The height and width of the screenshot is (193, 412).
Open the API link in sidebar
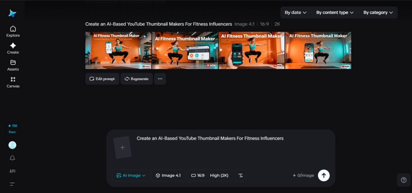tap(12, 171)
